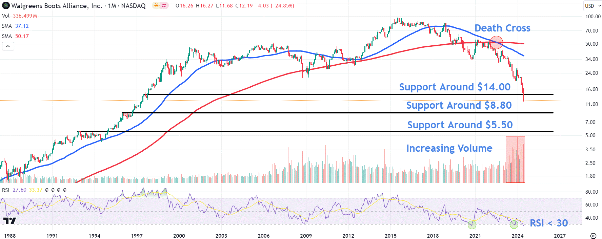Collapse the indicator legend with chevron button
This screenshot has width=602, height=239.
tap(8, 46)
